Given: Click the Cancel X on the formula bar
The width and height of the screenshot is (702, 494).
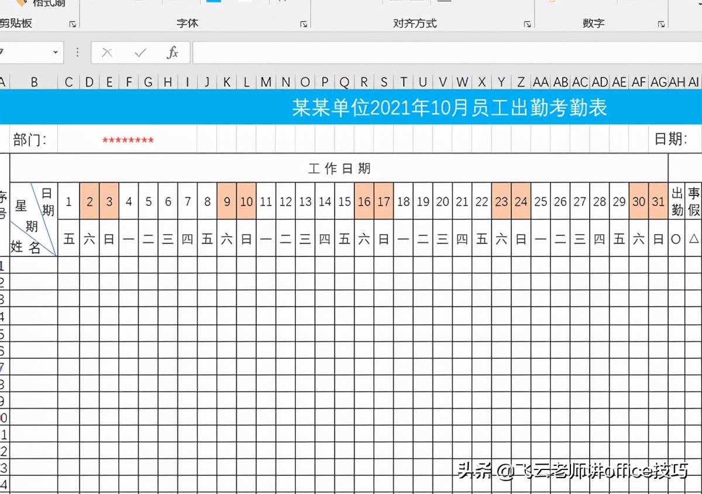Looking at the screenshot, I should (x=107, y=52).
